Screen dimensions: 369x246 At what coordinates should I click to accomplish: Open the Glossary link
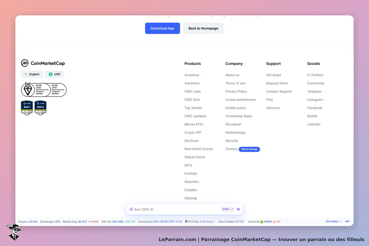point(273,108)
